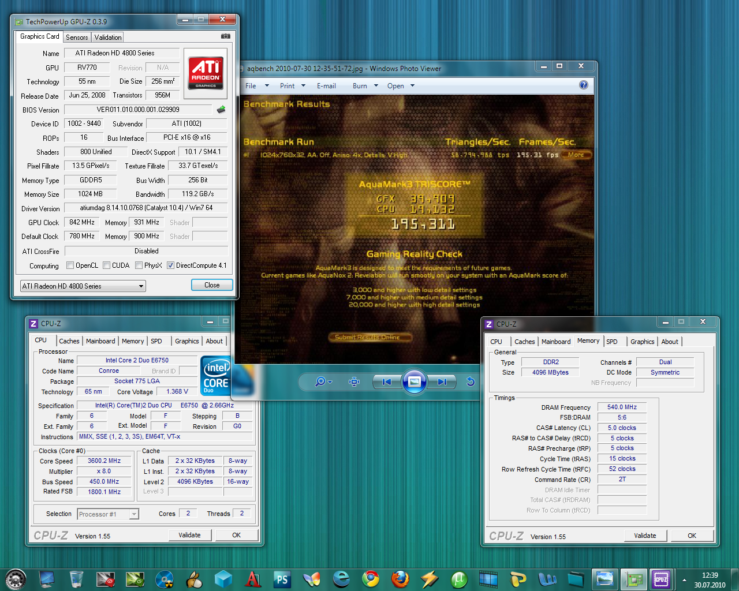Enable the PhysX checkbox
The width and height of the screenshot is (739, 591).
[139, 265]
